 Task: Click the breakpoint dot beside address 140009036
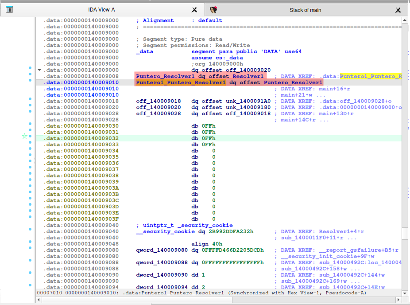coord(30,161)
